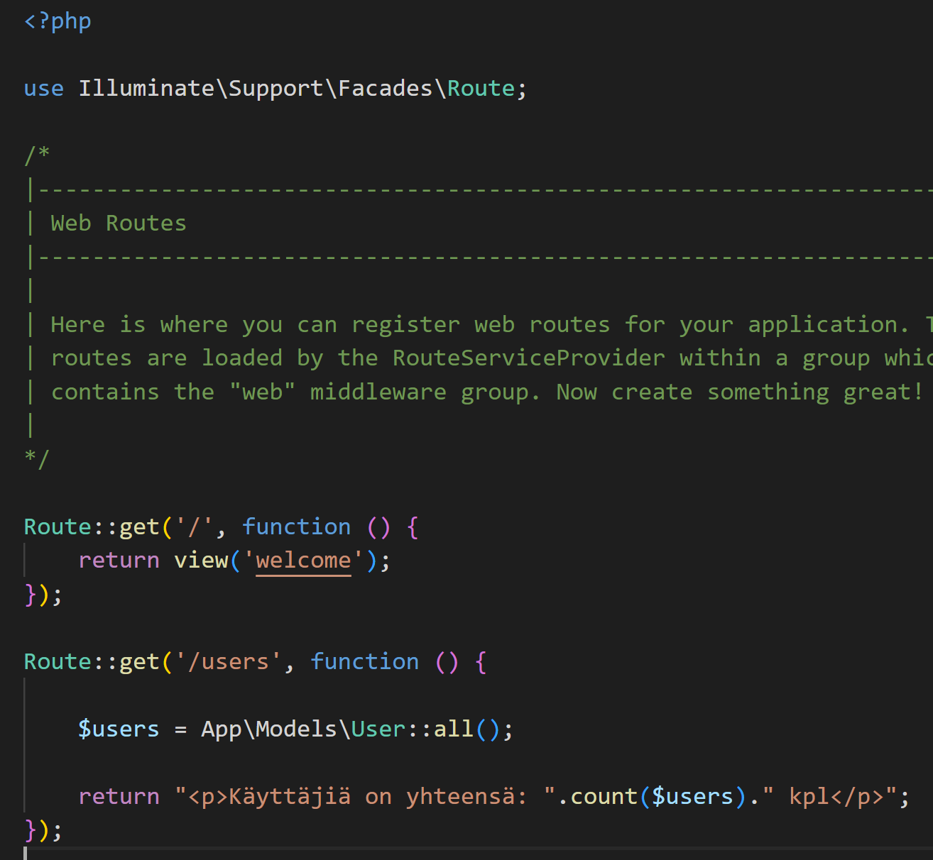The width and height of the screenshot is (933, 860).
Task: Click the '/users' route path string
Action: point(229,662)
